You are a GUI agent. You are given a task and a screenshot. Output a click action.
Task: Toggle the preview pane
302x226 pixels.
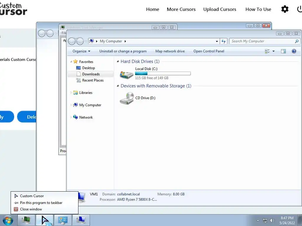tap(283, 51)
